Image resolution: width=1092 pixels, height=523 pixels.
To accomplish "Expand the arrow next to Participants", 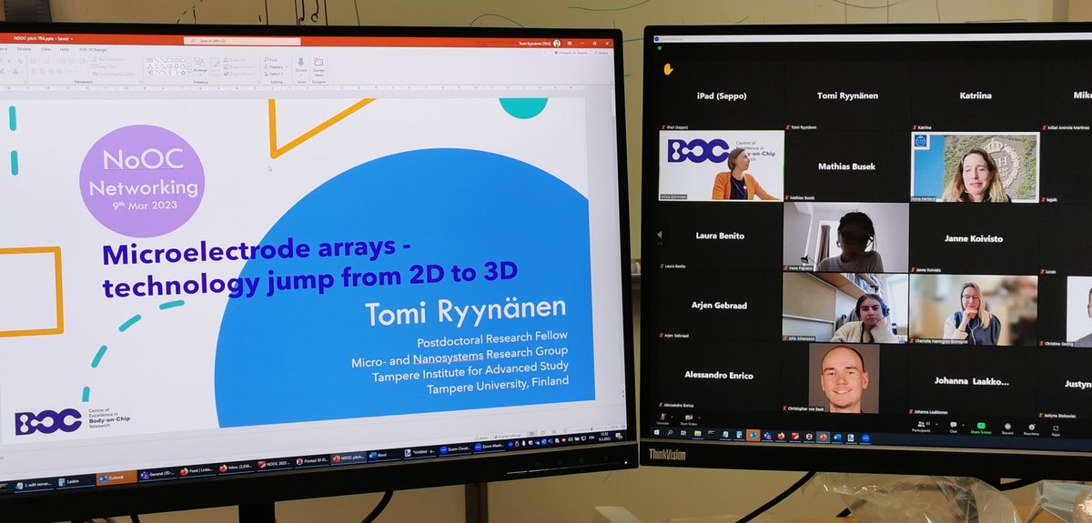I will [x=935, y=425].
